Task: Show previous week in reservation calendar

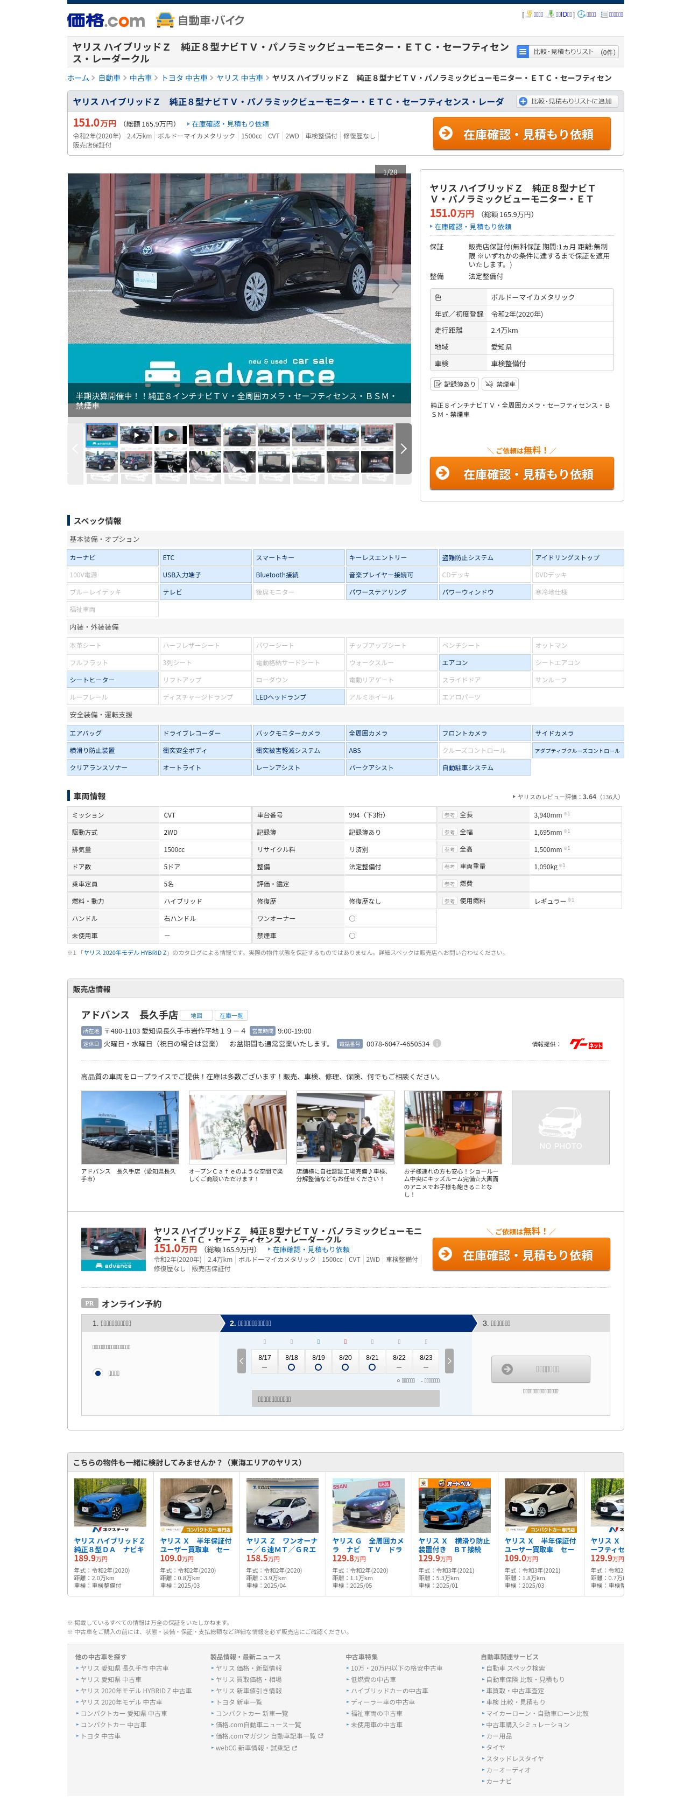Action: pyautogui.click(x=242, y=1360)
